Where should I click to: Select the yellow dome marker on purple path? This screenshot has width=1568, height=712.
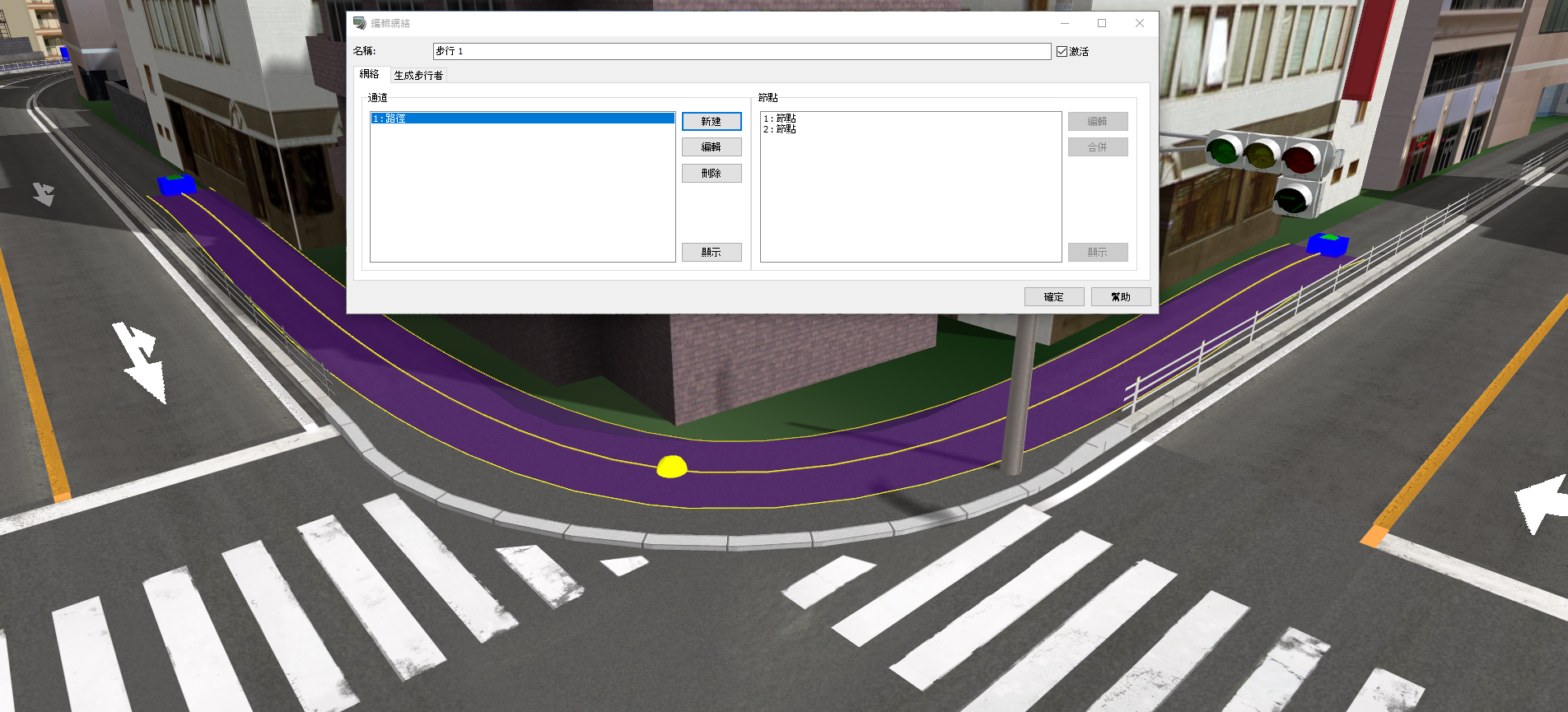(x=672, y=467)
